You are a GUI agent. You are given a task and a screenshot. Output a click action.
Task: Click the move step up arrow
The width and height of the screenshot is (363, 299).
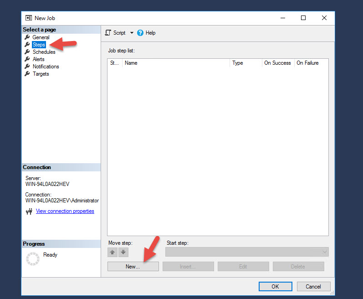tap(112, 252)
